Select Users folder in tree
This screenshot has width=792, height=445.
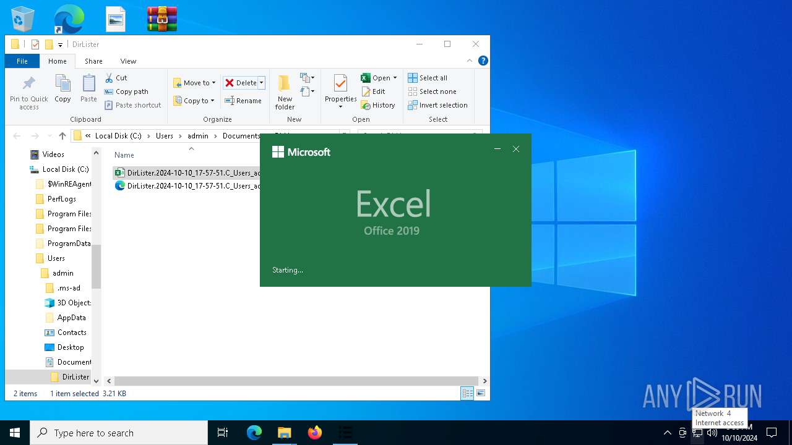tap(56, 258)
